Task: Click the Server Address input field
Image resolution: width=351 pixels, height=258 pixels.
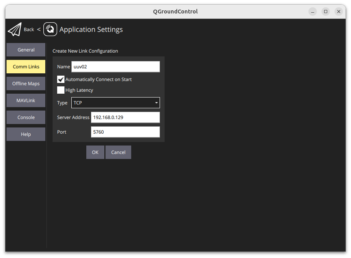Action: pyautogui.click(x=125, y=117)
